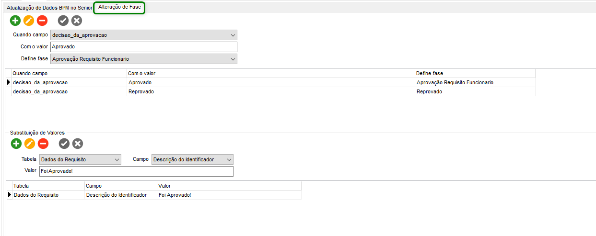Cancel value substitution with lower X icon

[x=78, y=144]
